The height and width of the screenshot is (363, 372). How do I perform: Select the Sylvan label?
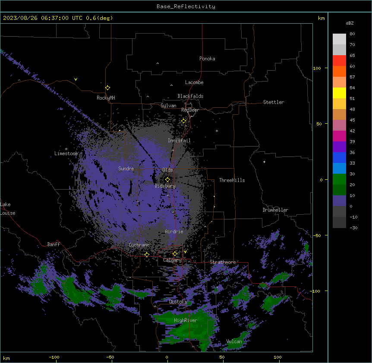coord(168,106)
